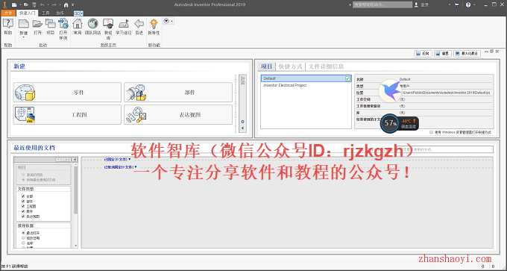507x271 pixels.
Task: Open the 教程库 tutorial gallery icon
Action: (x=108, y=23)
